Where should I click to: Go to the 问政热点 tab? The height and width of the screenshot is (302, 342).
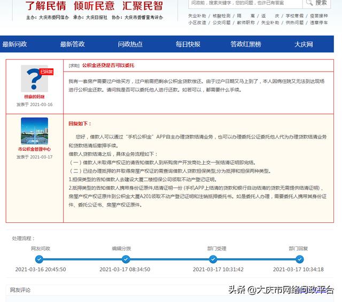pos(130,44)
